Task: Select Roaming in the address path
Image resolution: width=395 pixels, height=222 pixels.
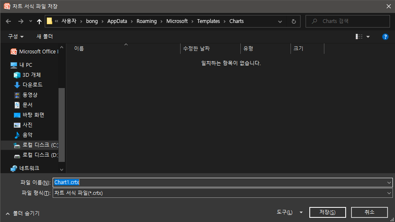Action: point(147,21)
